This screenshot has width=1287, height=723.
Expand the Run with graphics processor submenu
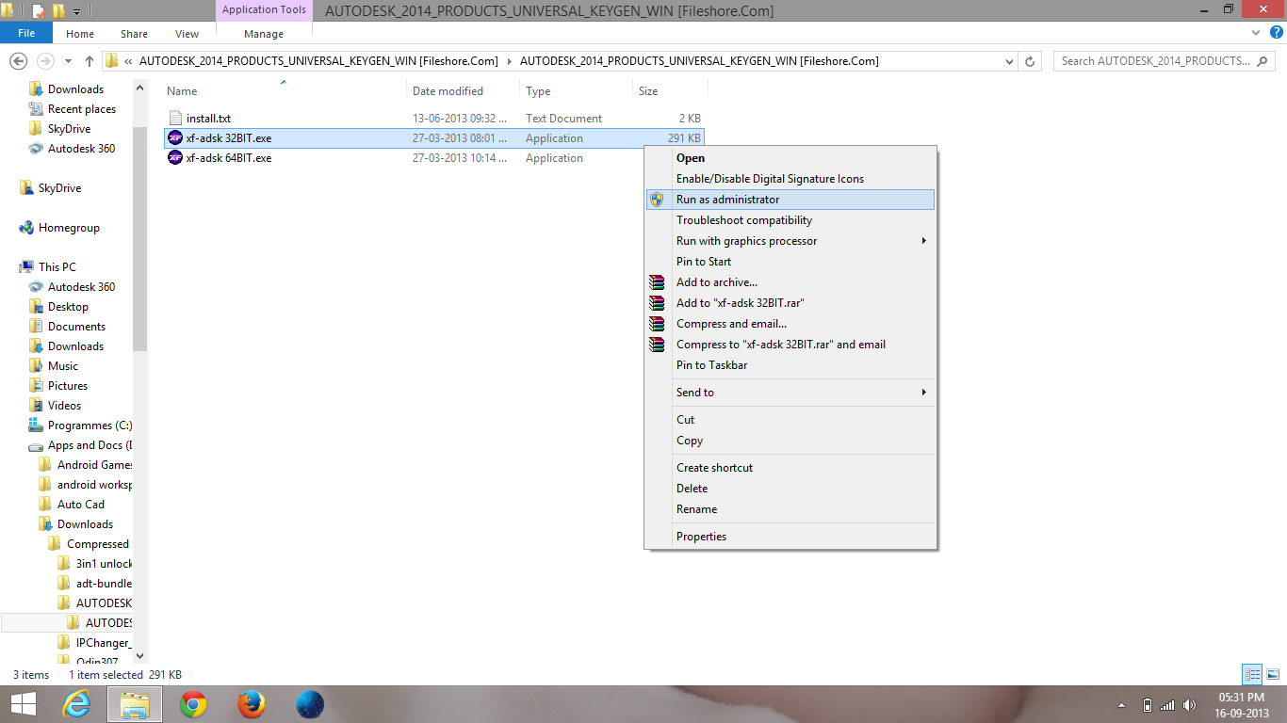pyautogui.click(x=924, y=241)
